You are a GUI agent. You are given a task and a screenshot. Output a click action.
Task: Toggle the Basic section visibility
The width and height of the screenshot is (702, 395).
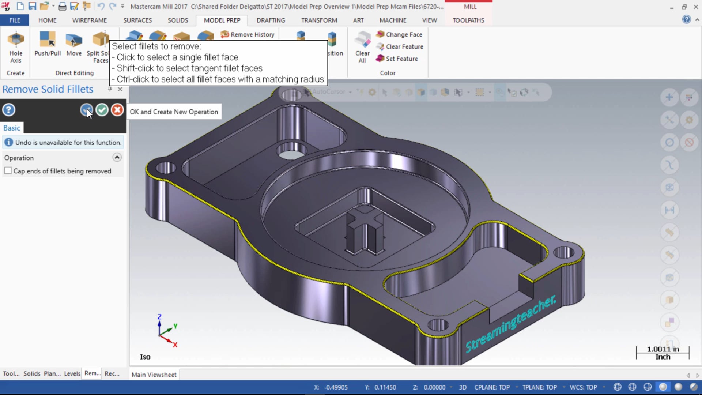[x=12, y=128]
